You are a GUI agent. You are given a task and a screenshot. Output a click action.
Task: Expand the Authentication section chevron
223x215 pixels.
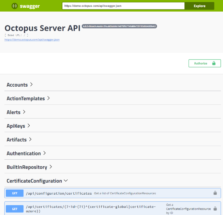45,153
